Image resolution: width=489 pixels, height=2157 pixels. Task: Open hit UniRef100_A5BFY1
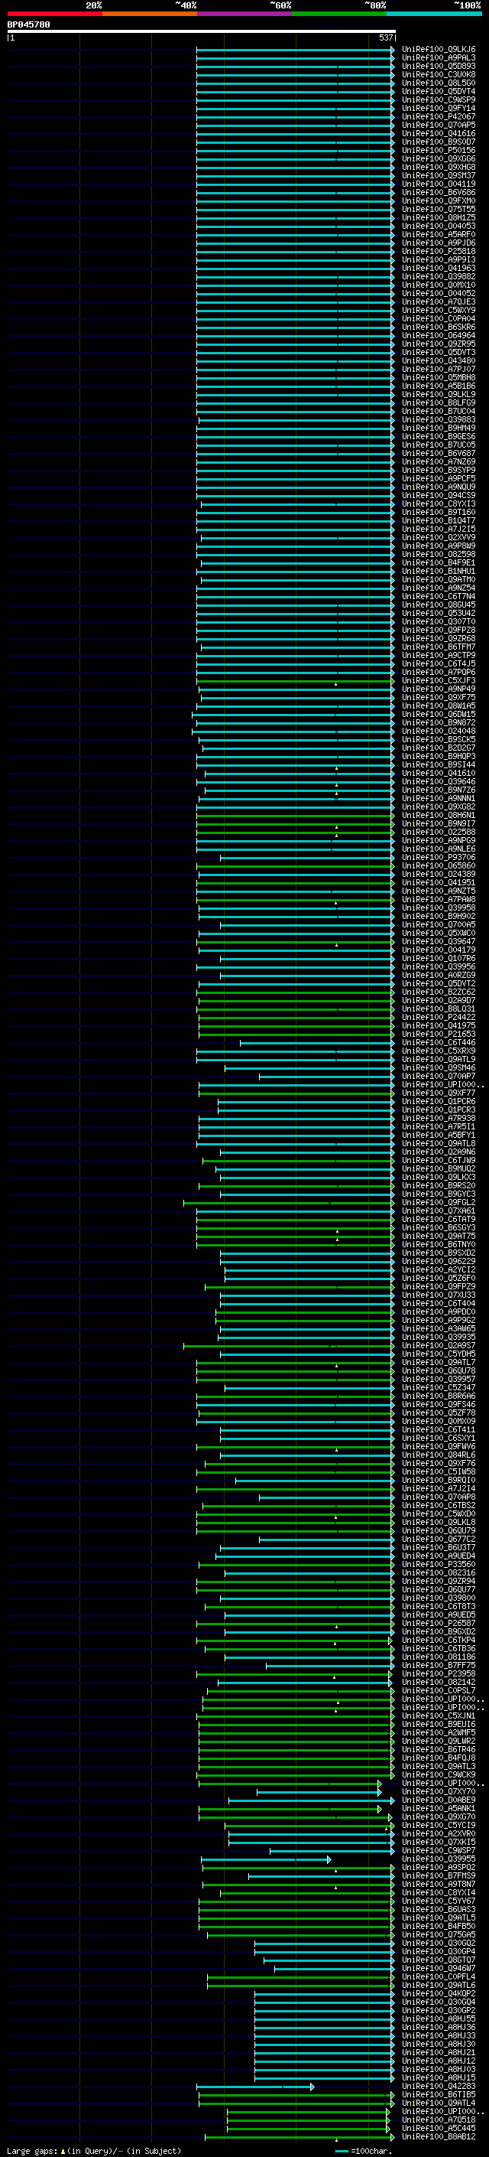coord(438,1136)
